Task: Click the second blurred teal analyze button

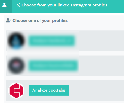Action: click(53, 66)
